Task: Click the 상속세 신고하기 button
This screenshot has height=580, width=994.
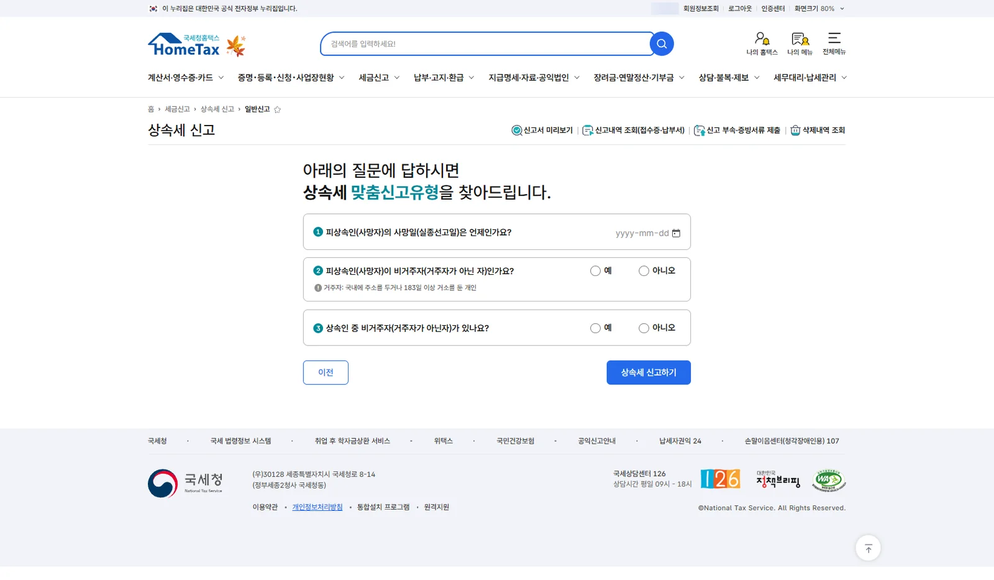Action: point(649,372)
